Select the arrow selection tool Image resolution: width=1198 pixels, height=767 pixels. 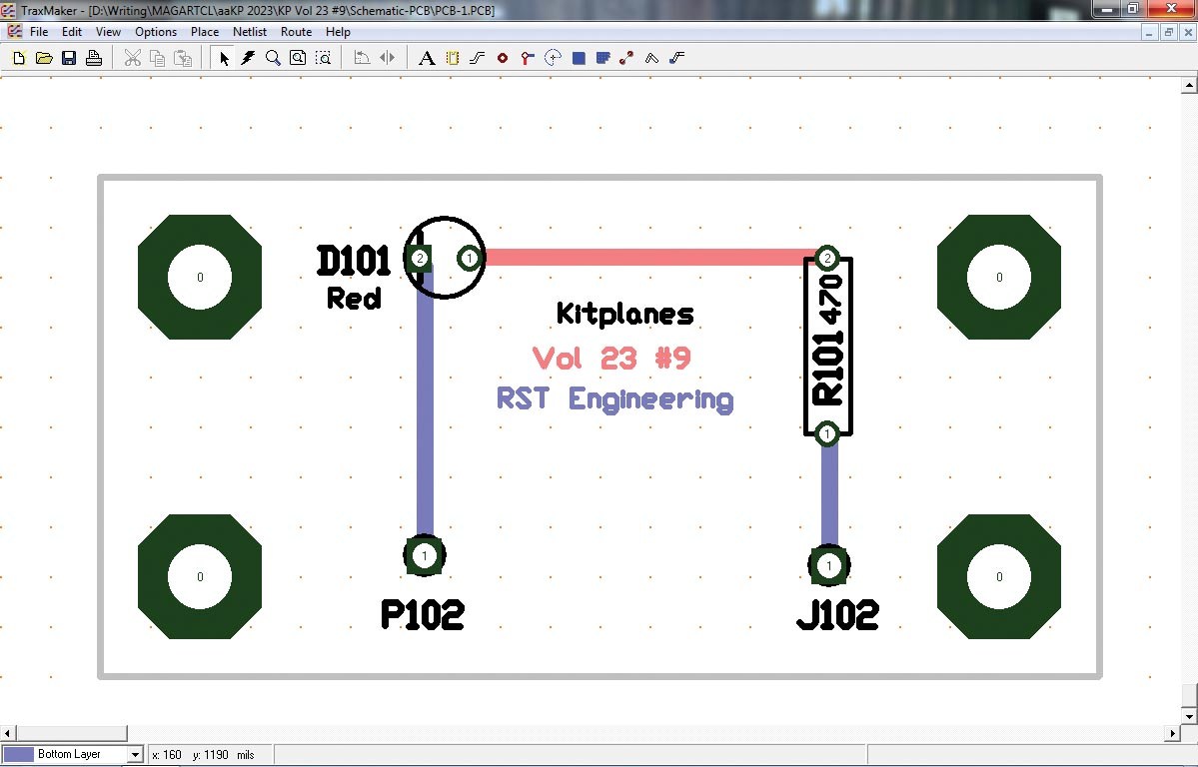(224, 58)
